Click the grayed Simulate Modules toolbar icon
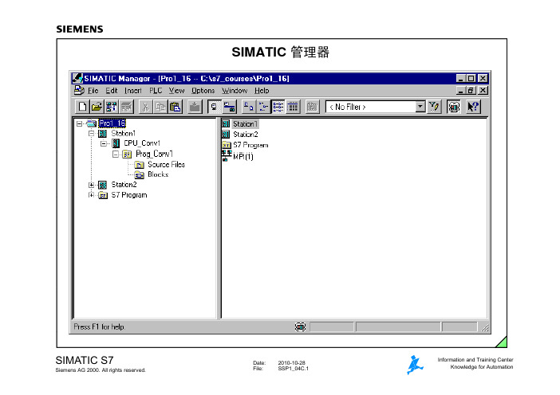The width and height of the screenshot is (560, 395). pyautogui.click(x=312, y=107)
